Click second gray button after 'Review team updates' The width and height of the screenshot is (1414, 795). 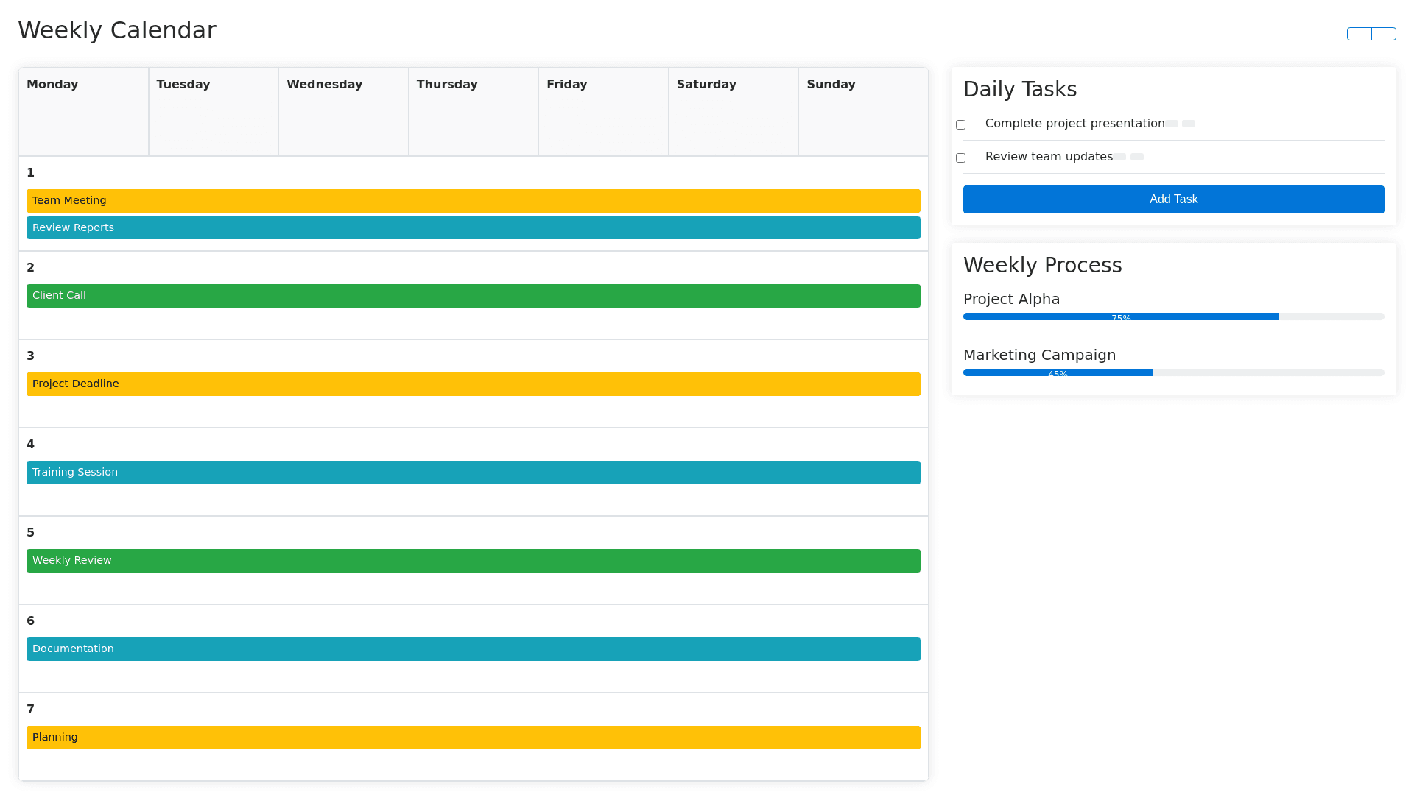pyautogui.click(x=1137, y=157)
